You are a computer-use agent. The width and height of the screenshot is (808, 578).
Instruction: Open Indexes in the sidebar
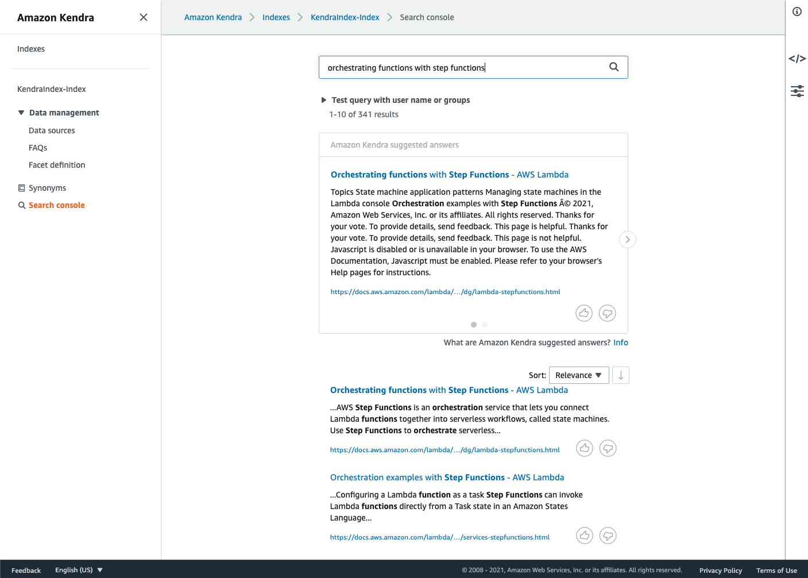tap(31, 49)
